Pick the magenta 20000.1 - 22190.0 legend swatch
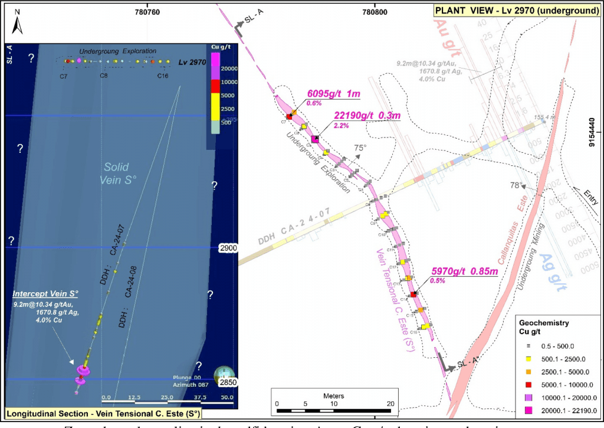The image size is (604, 428). click(528, 411)
